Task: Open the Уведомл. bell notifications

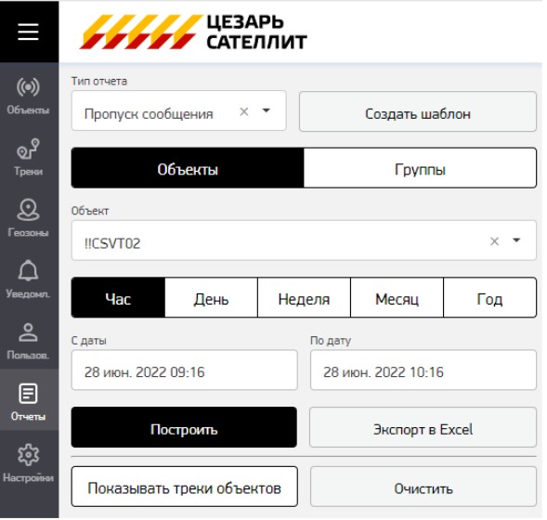Action: (x=28, y=279)
